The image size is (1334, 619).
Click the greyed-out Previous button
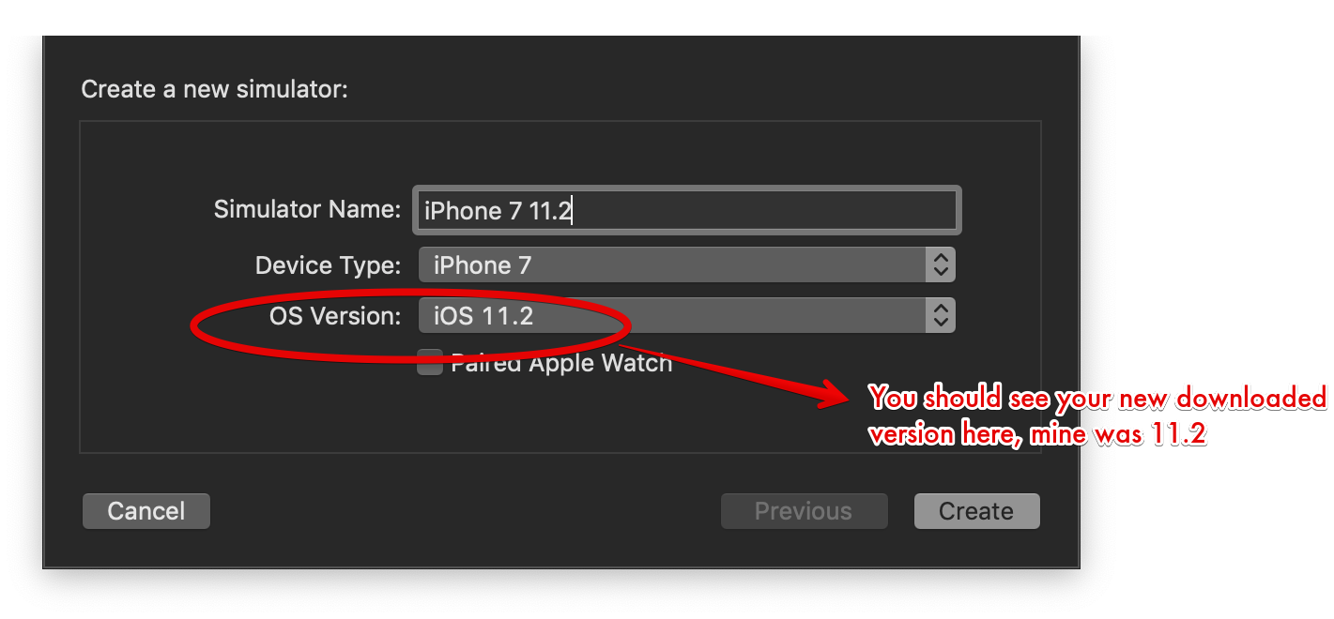804,511
